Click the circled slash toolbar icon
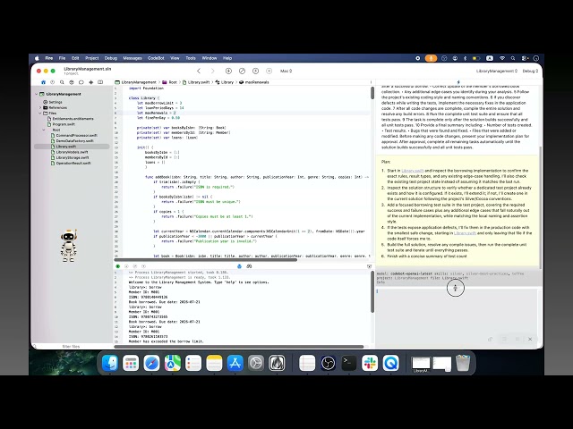Viewport: 573px width, 429px height. click(x=242, y=71)
